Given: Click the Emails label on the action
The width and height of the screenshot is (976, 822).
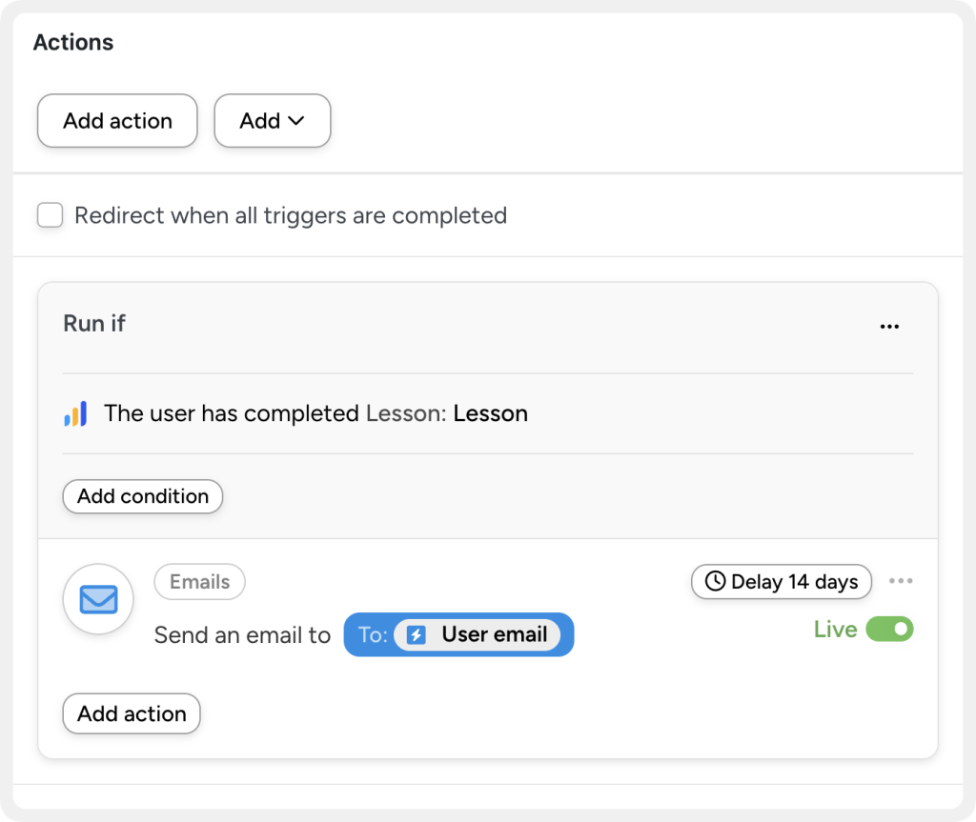Looking at the screenshot, I should [x=199, y=581].
